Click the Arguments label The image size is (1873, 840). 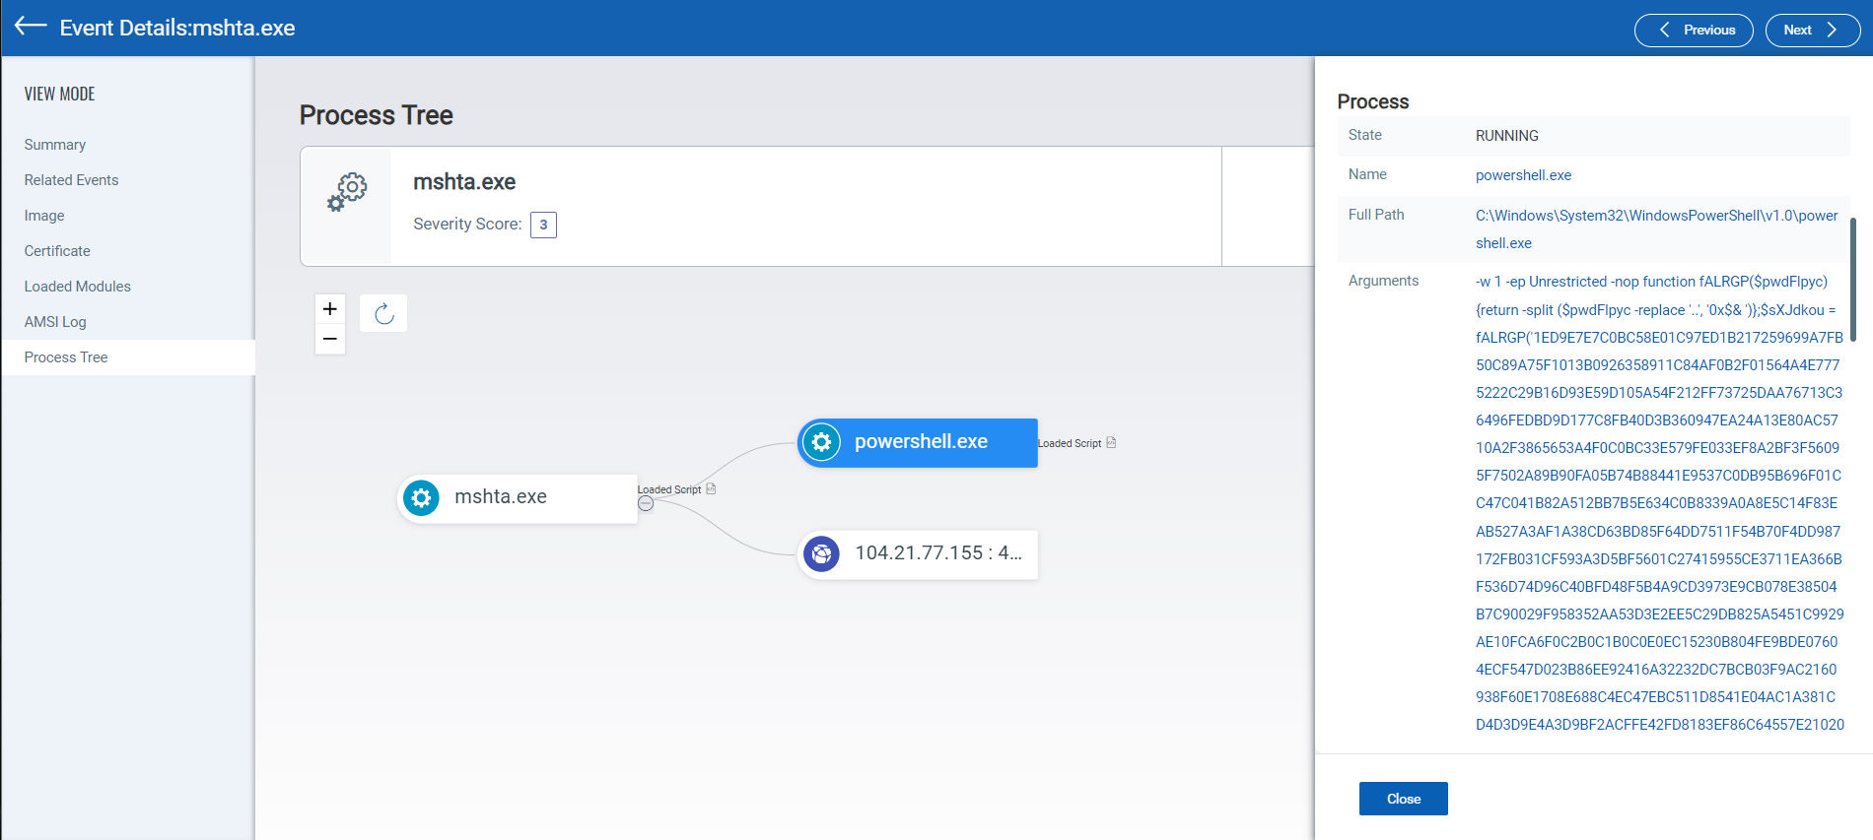click(x=1383, y=281)
